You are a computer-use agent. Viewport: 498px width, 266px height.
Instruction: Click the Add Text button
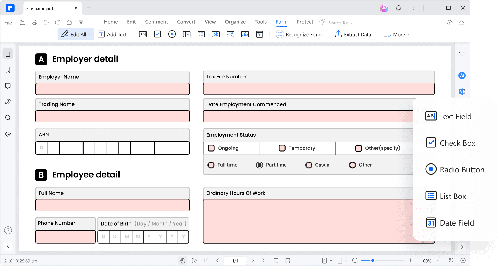(112, 34)
